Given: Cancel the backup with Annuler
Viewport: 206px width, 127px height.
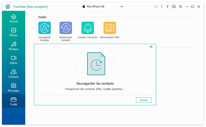Looking at the screenshot, I should point(144,100).
